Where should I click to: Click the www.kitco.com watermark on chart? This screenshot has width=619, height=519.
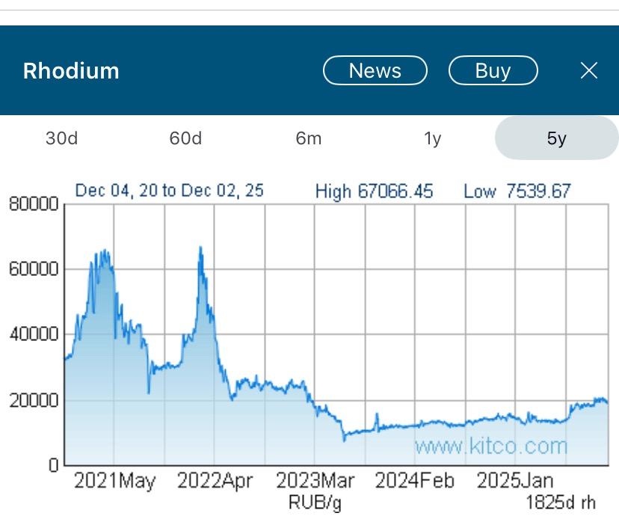pos(490,446)
